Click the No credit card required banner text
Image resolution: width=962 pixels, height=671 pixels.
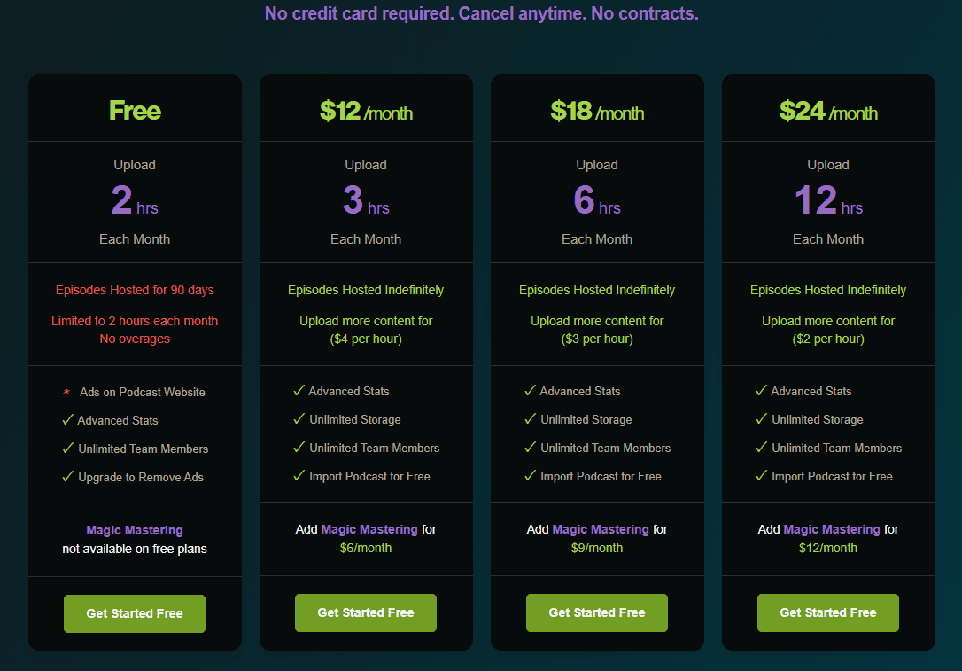coord(482,13)
